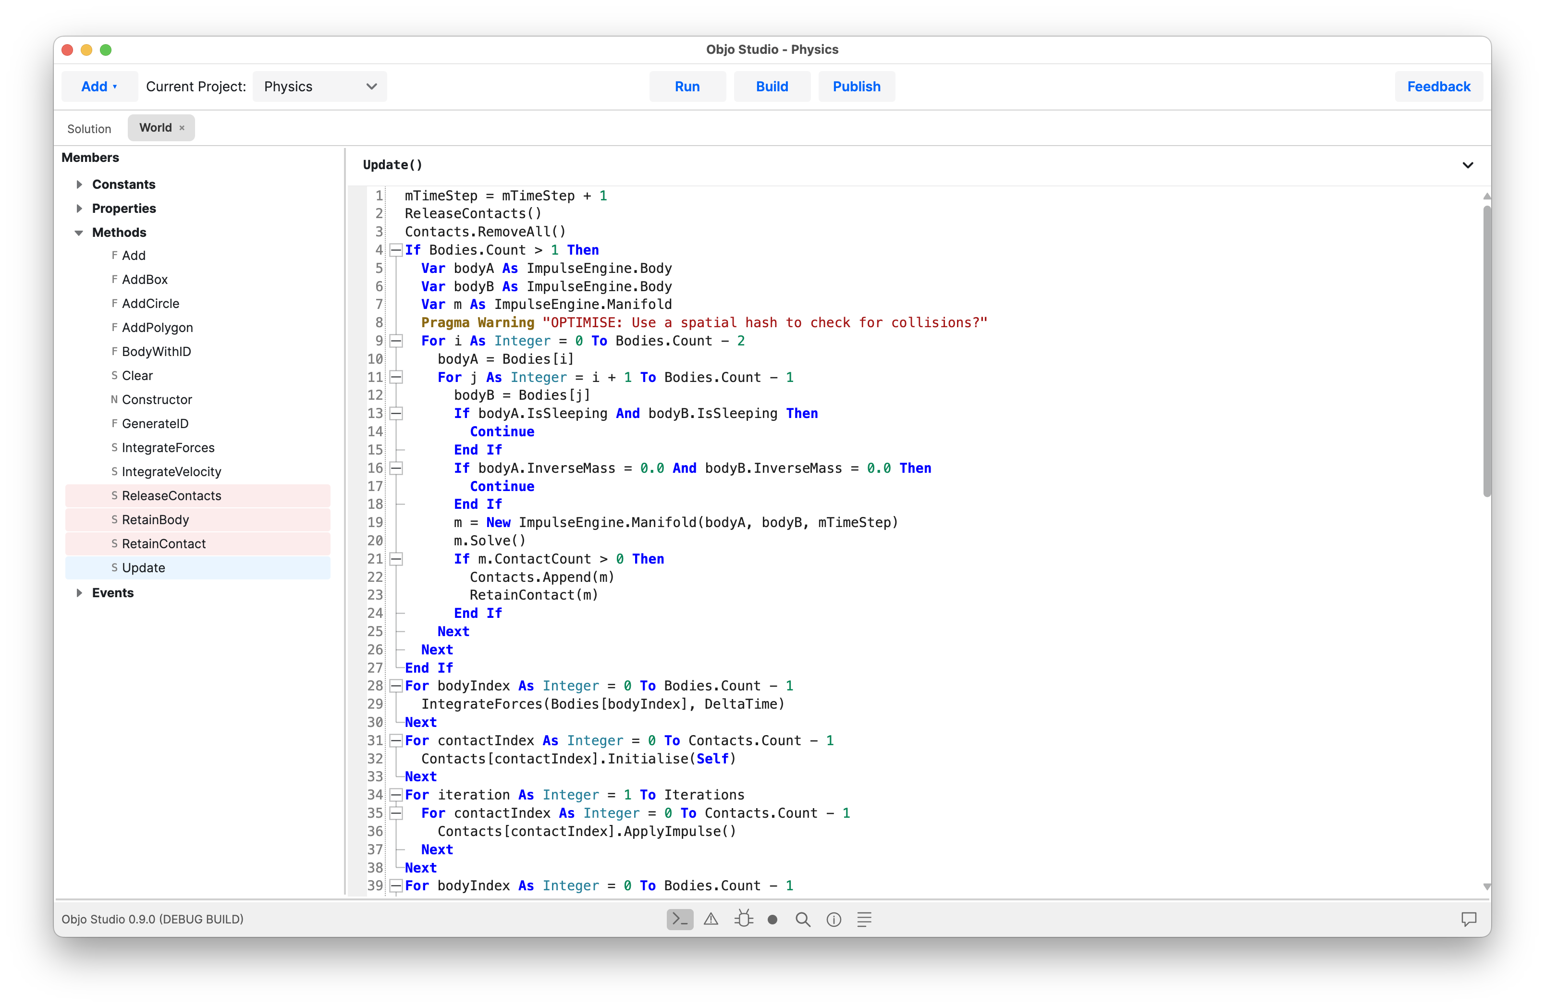Viewport: 1545px width, 1008px height.
Task: Collapse the contactIndex For fold marker on line 31
Action: pos(395,740)
